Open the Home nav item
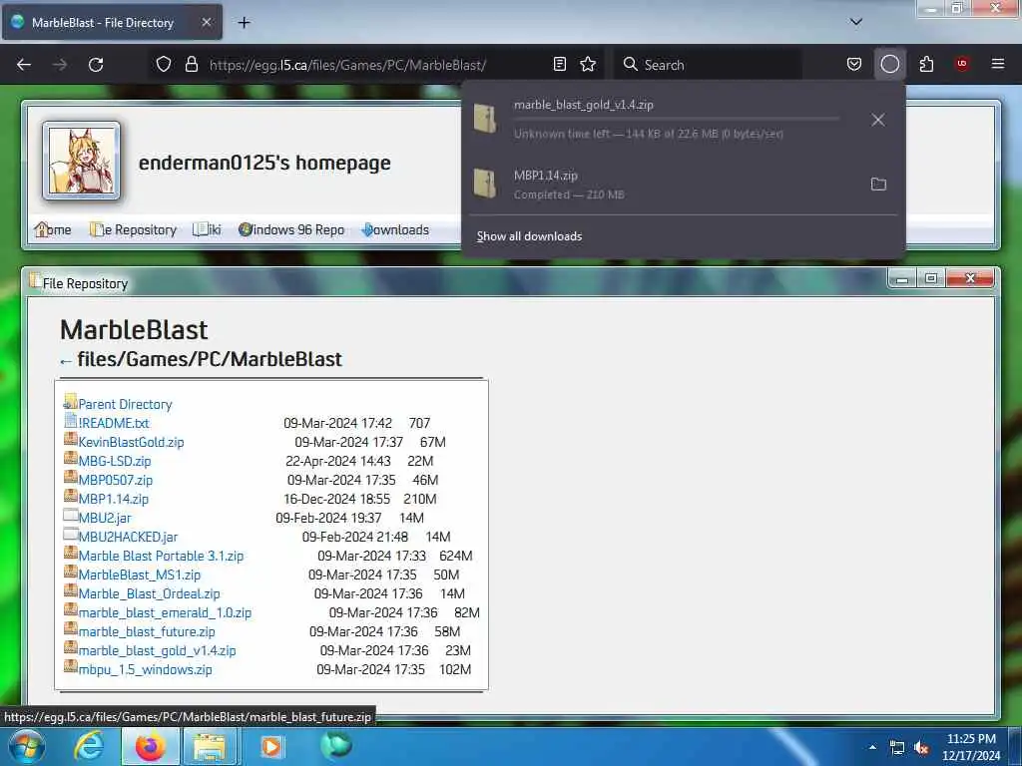Viewport: 1022px width, 766px height. [52, 230]
